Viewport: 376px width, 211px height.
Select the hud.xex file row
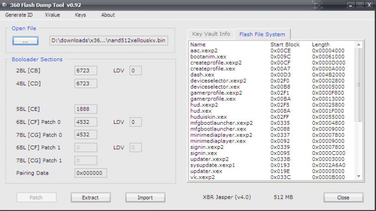pos(272,111)
